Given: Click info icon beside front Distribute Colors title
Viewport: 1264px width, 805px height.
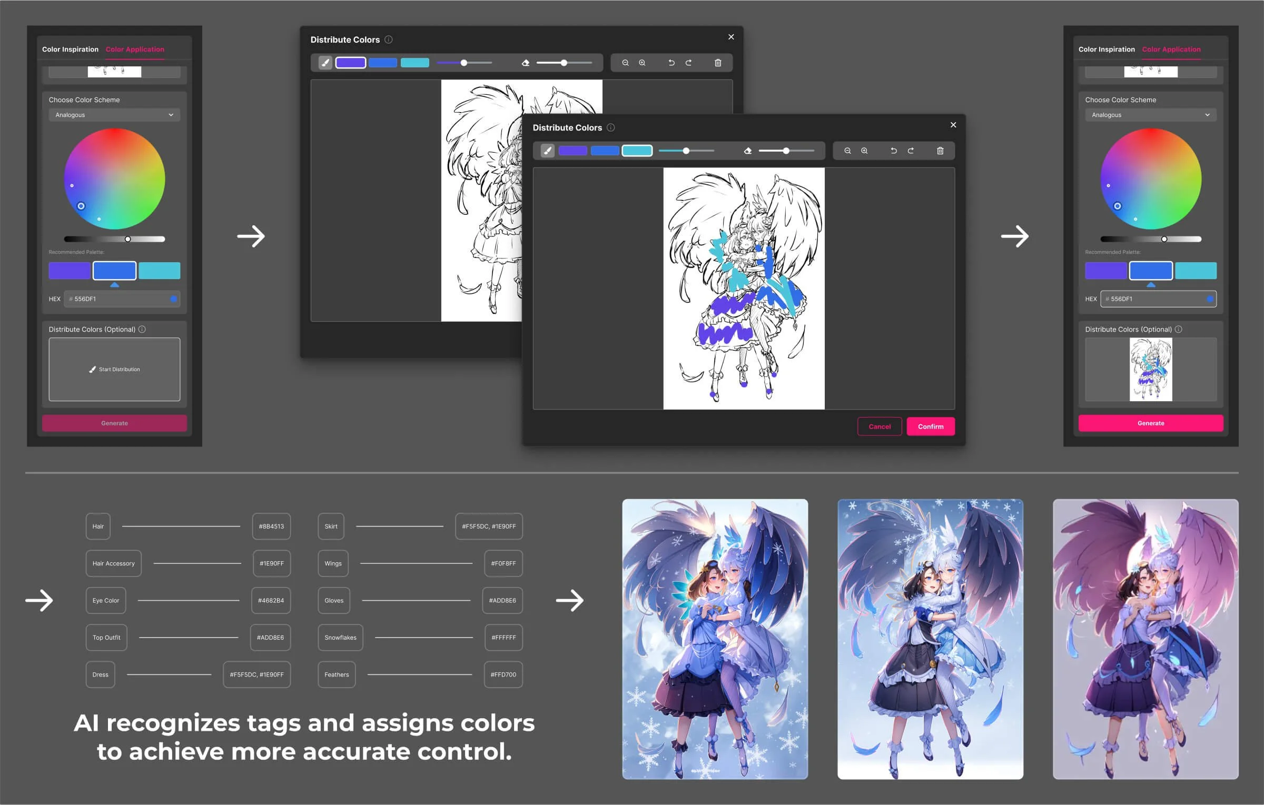Looking at the screenshot, I should [611, 127].
